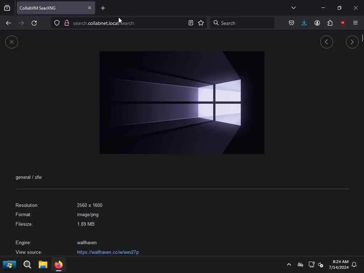Show hidden system tray icons
Image resolution: width=364 pixels, height=273 pixels.
tap(289, 264)
